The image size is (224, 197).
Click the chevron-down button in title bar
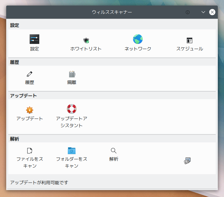pos(203,12)
